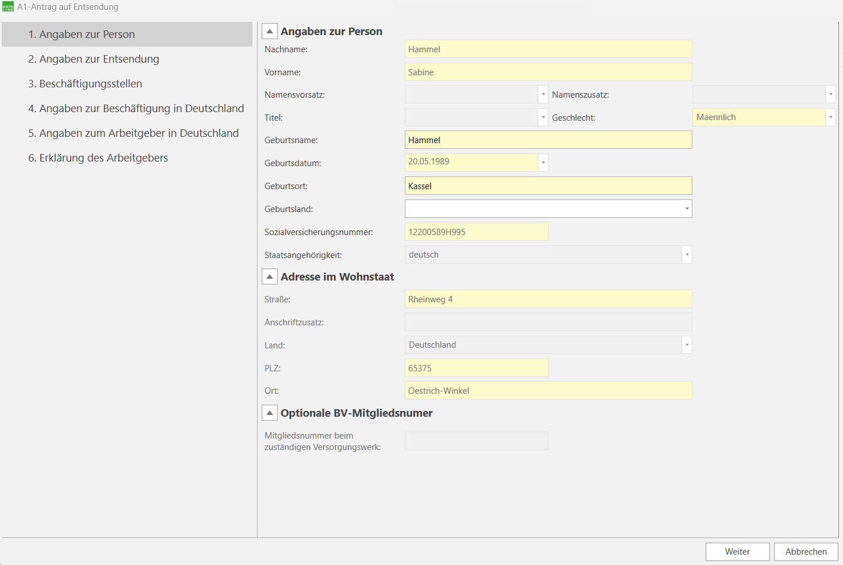
Task: Click the application icon in the title bar
Action: coord(8,7)
